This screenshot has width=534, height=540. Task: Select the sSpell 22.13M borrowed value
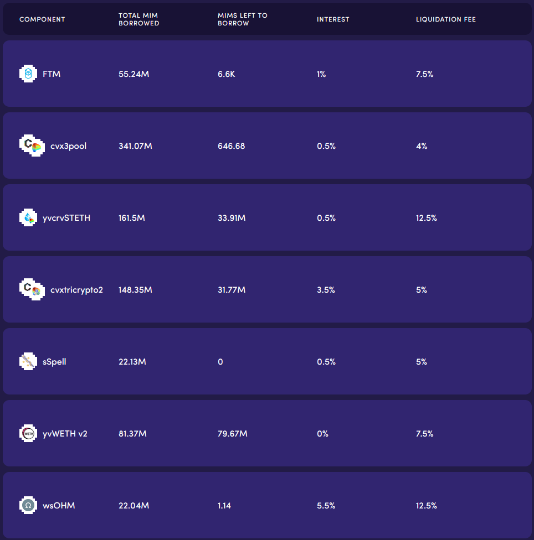132,362
